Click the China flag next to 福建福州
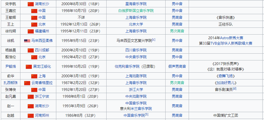The height and width of the screenshot is (120, 264). coord(31,31)
